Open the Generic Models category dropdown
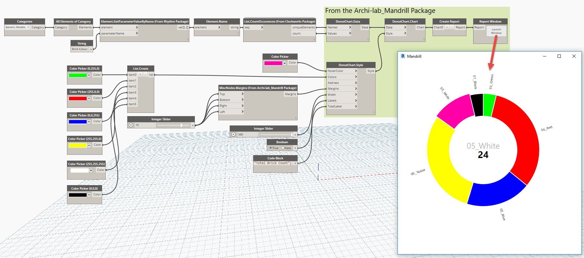This screenshot has height=258, width=584. (28, 27)
